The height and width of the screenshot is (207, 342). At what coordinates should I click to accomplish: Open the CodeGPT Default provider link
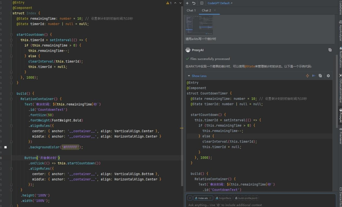(220, 3)
